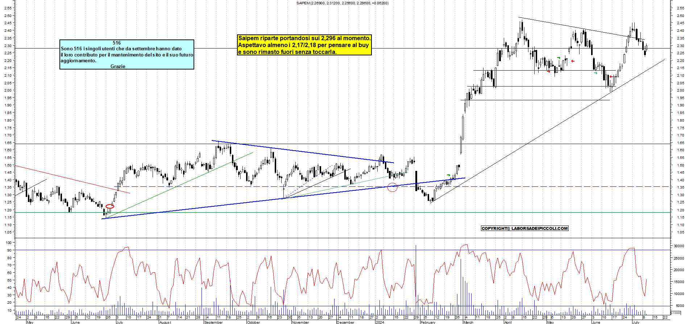Click the x10000 volume multiplier box

(x=676, y=313)
